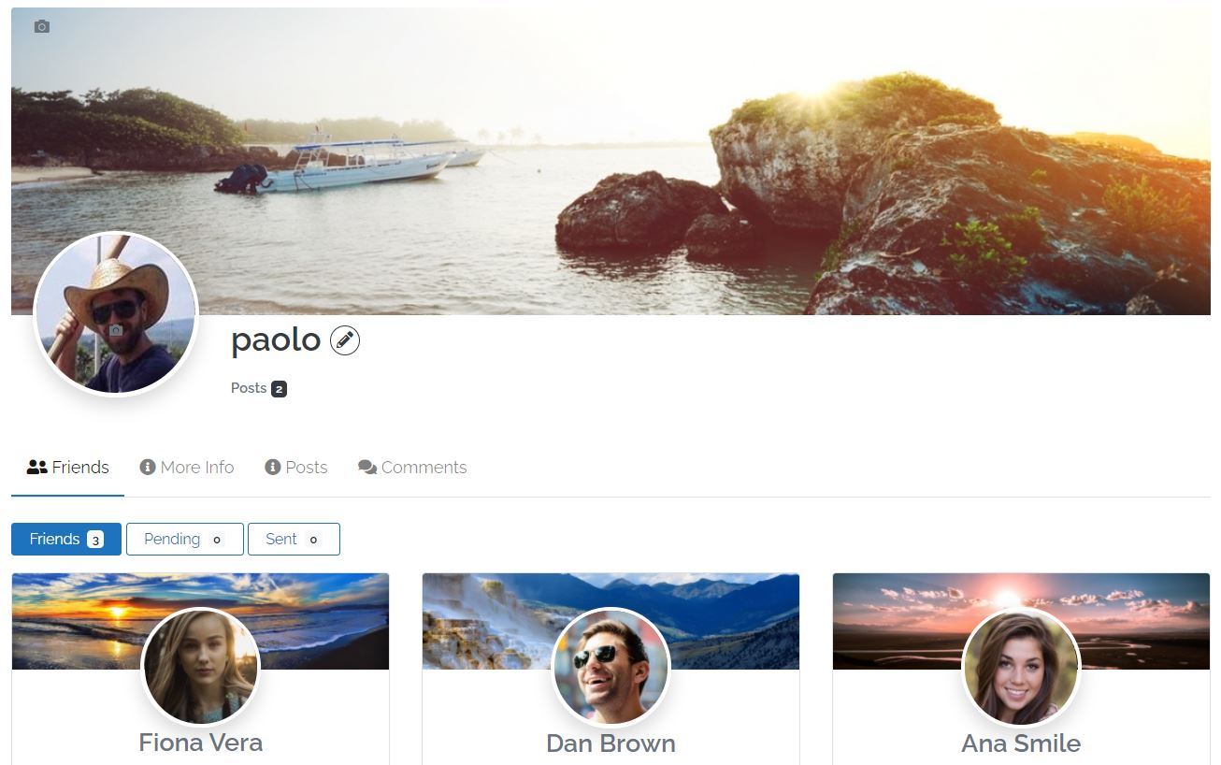
Task: Show Sent friend requests
Action: pos(294,539)
